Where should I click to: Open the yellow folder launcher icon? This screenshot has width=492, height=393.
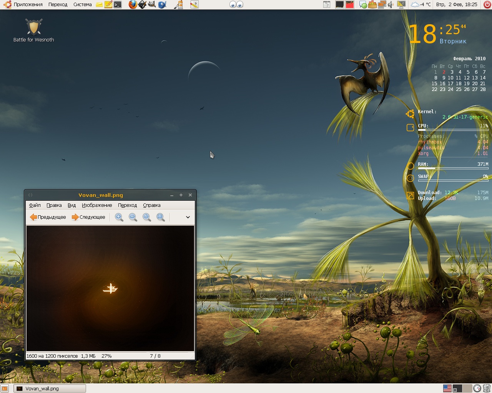tap(99, 5)
